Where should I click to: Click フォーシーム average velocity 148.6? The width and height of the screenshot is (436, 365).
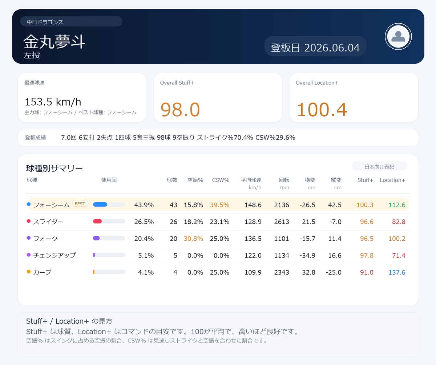pos(253,205)
